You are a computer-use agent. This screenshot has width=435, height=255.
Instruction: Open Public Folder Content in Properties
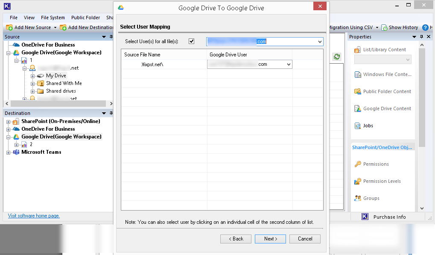coord(383,91)
